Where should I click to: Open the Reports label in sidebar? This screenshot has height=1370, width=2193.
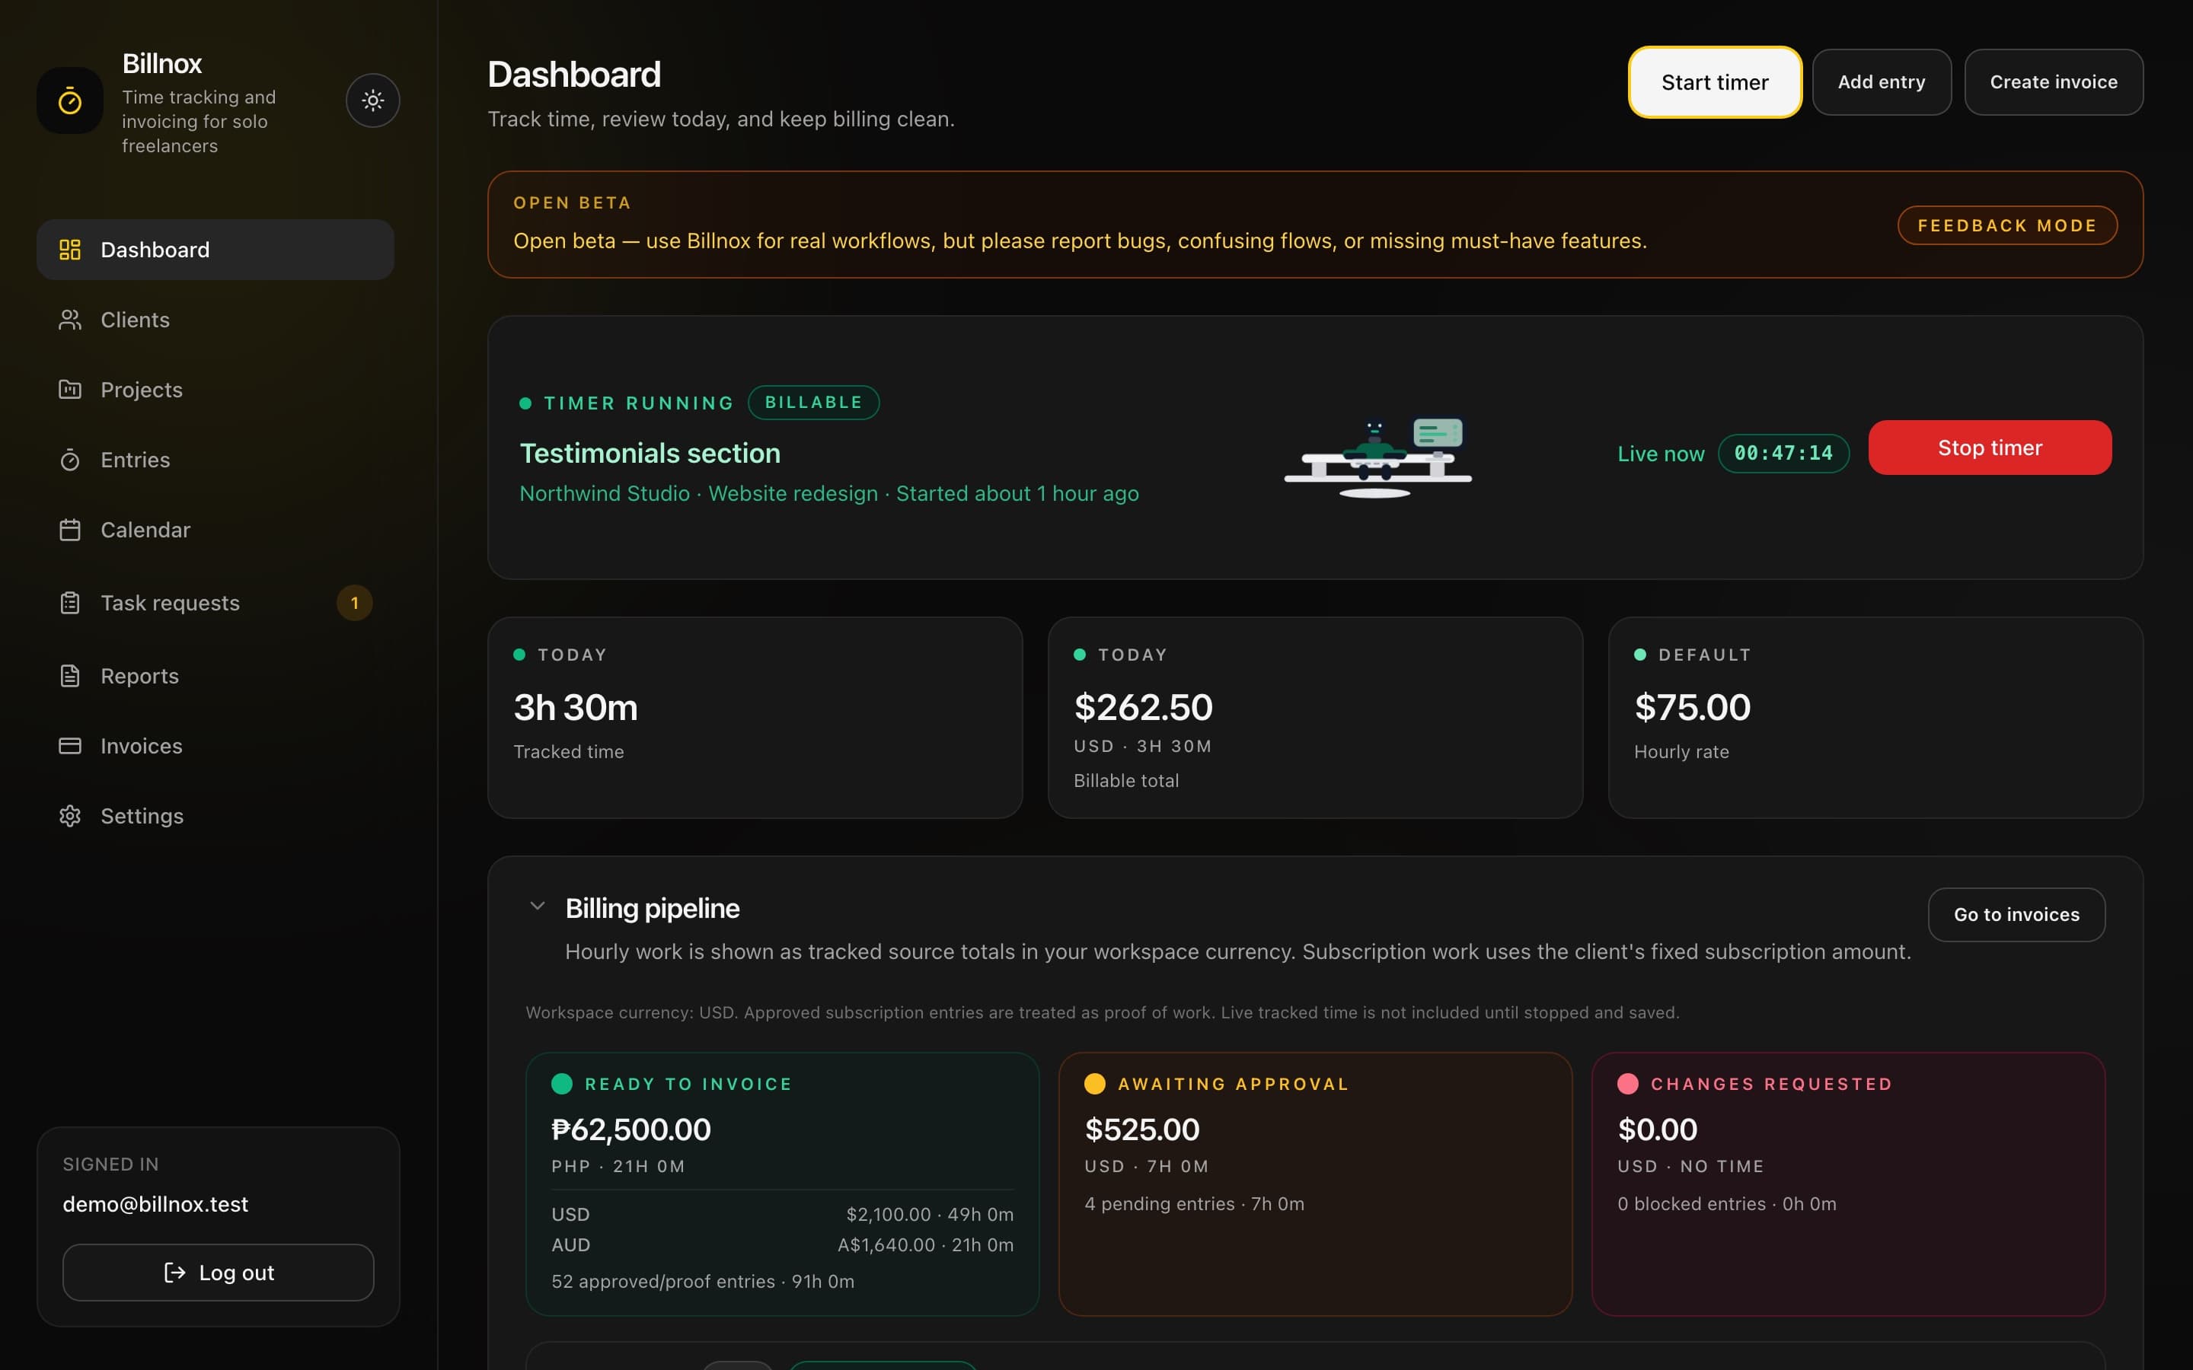coord(139,676)
